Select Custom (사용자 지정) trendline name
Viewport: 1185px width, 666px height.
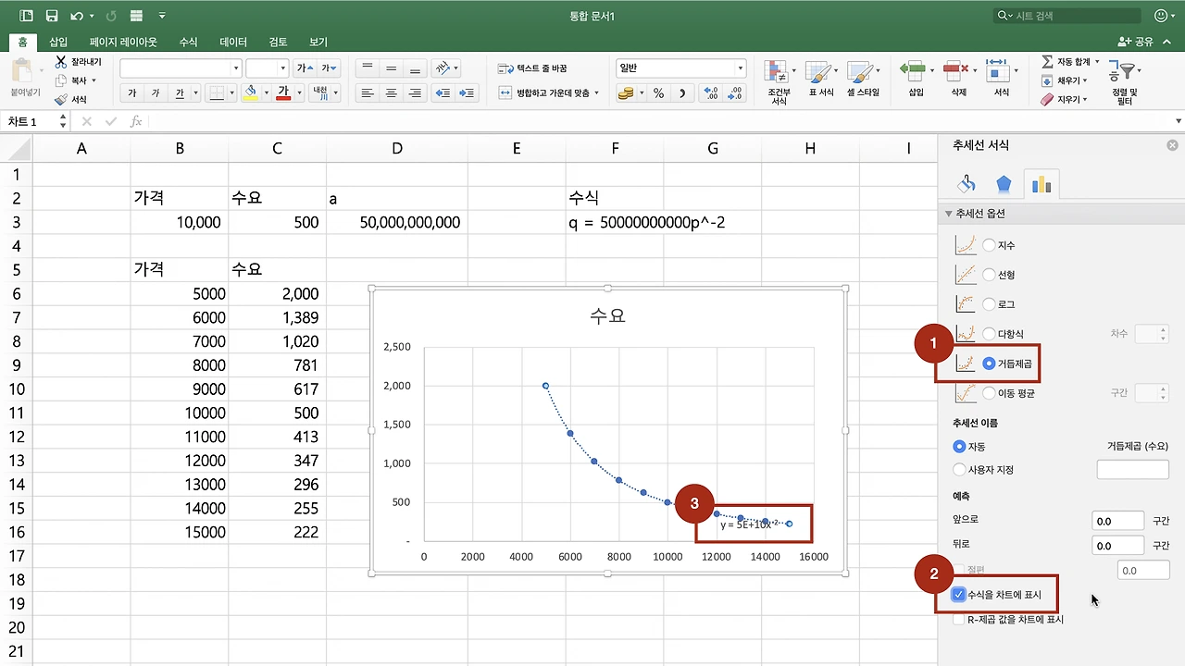click(959, 469)
